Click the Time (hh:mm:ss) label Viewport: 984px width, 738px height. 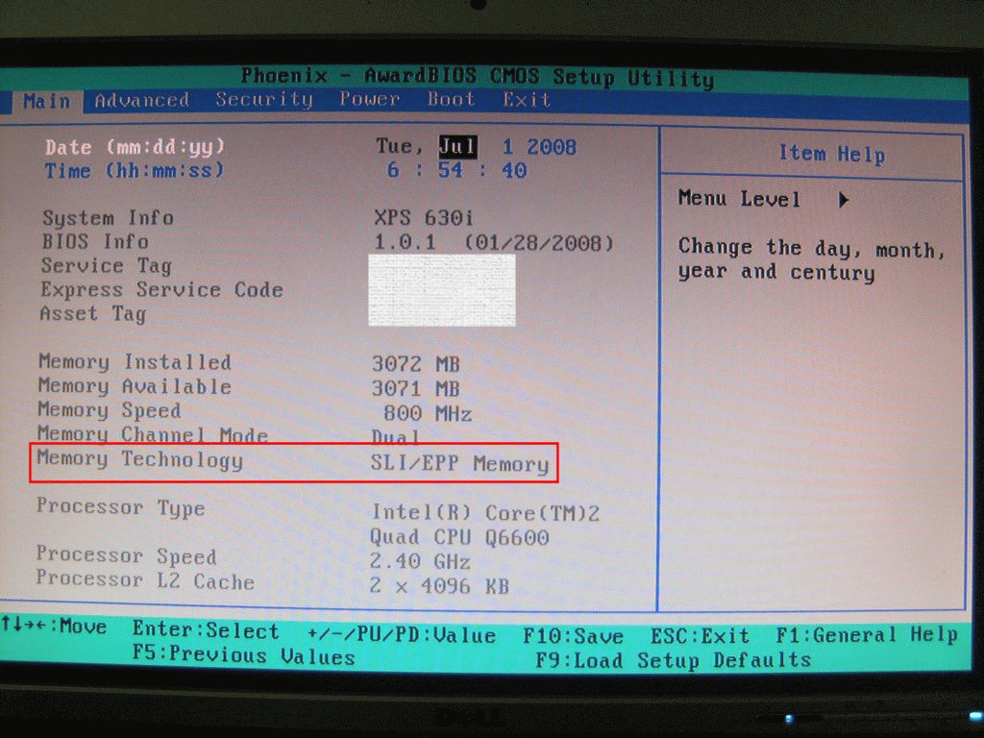point(135,170)
